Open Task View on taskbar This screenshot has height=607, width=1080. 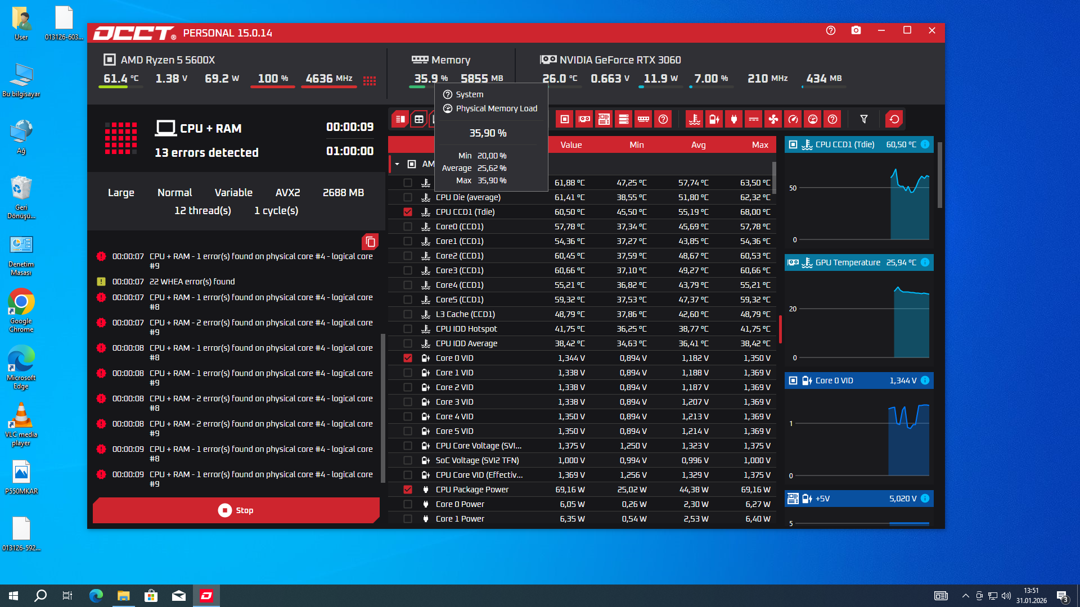click(67, 596)
